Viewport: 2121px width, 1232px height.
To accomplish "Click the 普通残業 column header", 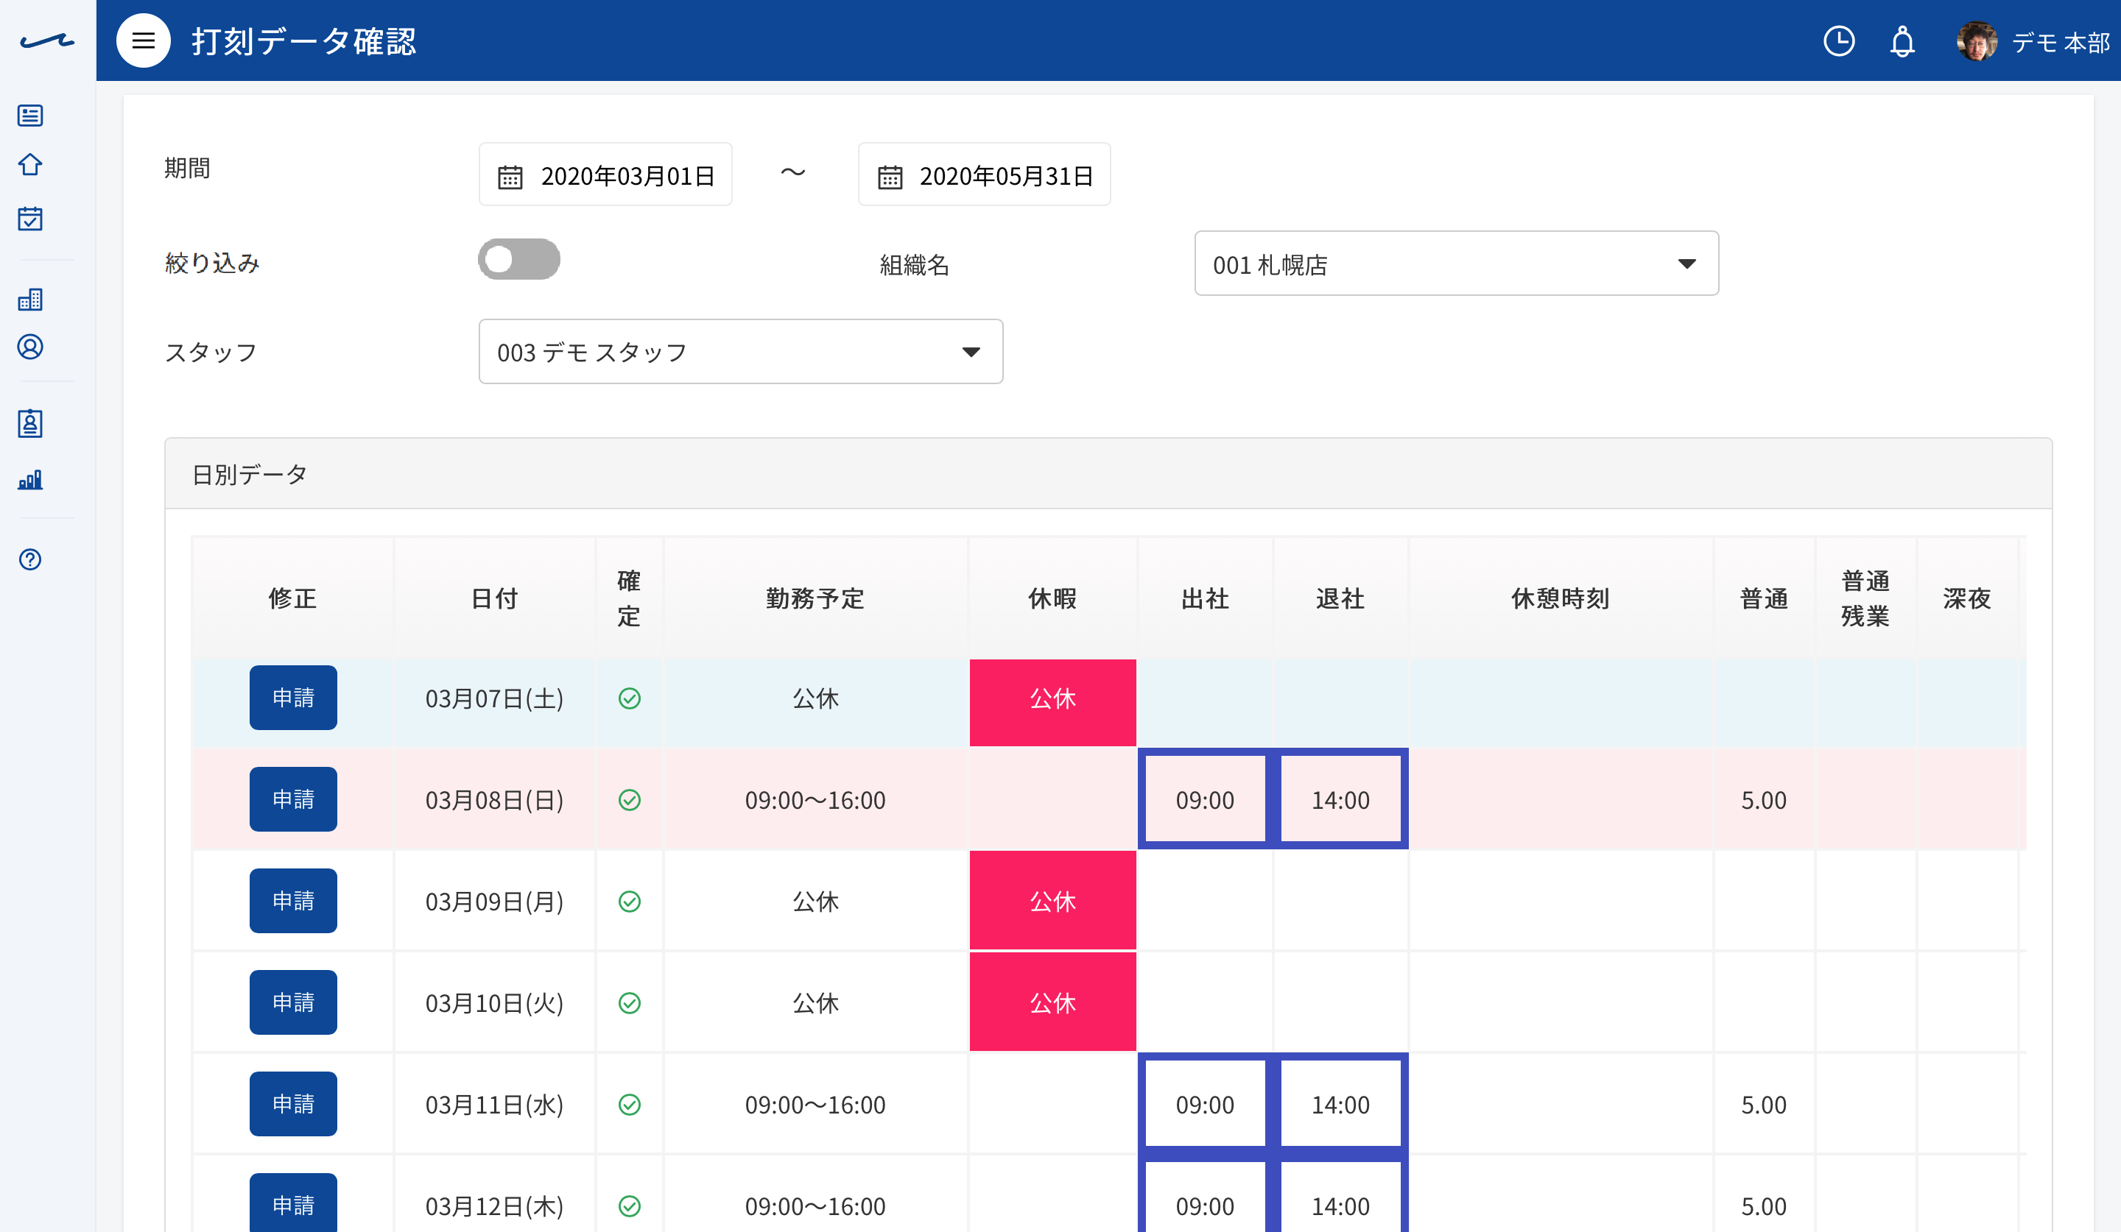I will click(x=1865, y=598).
